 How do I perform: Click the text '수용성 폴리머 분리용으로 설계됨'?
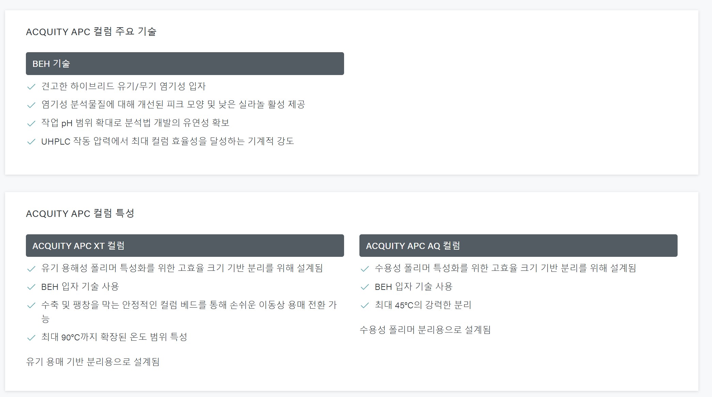425,330
